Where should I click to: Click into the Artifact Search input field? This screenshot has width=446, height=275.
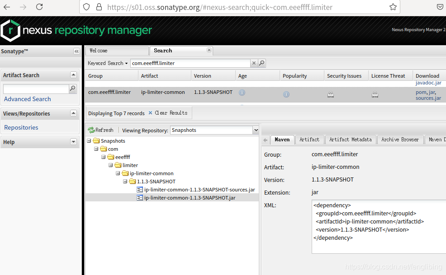coord(36,89)
